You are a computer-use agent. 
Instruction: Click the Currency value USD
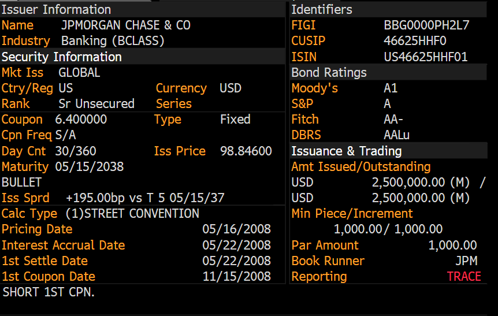click(231, 88)
